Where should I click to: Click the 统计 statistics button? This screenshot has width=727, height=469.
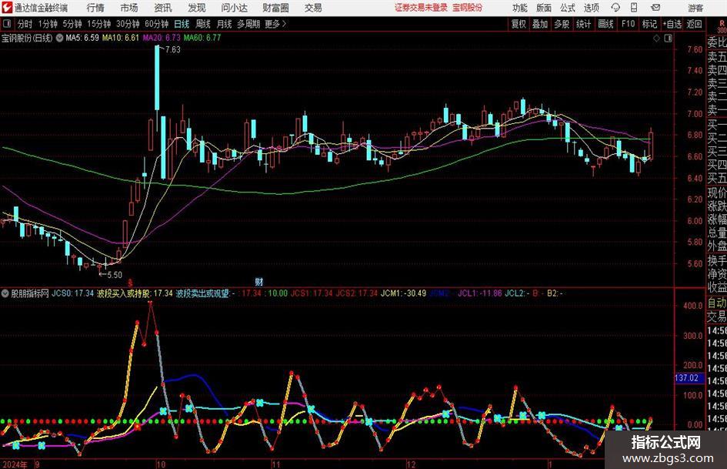(583, 24)
